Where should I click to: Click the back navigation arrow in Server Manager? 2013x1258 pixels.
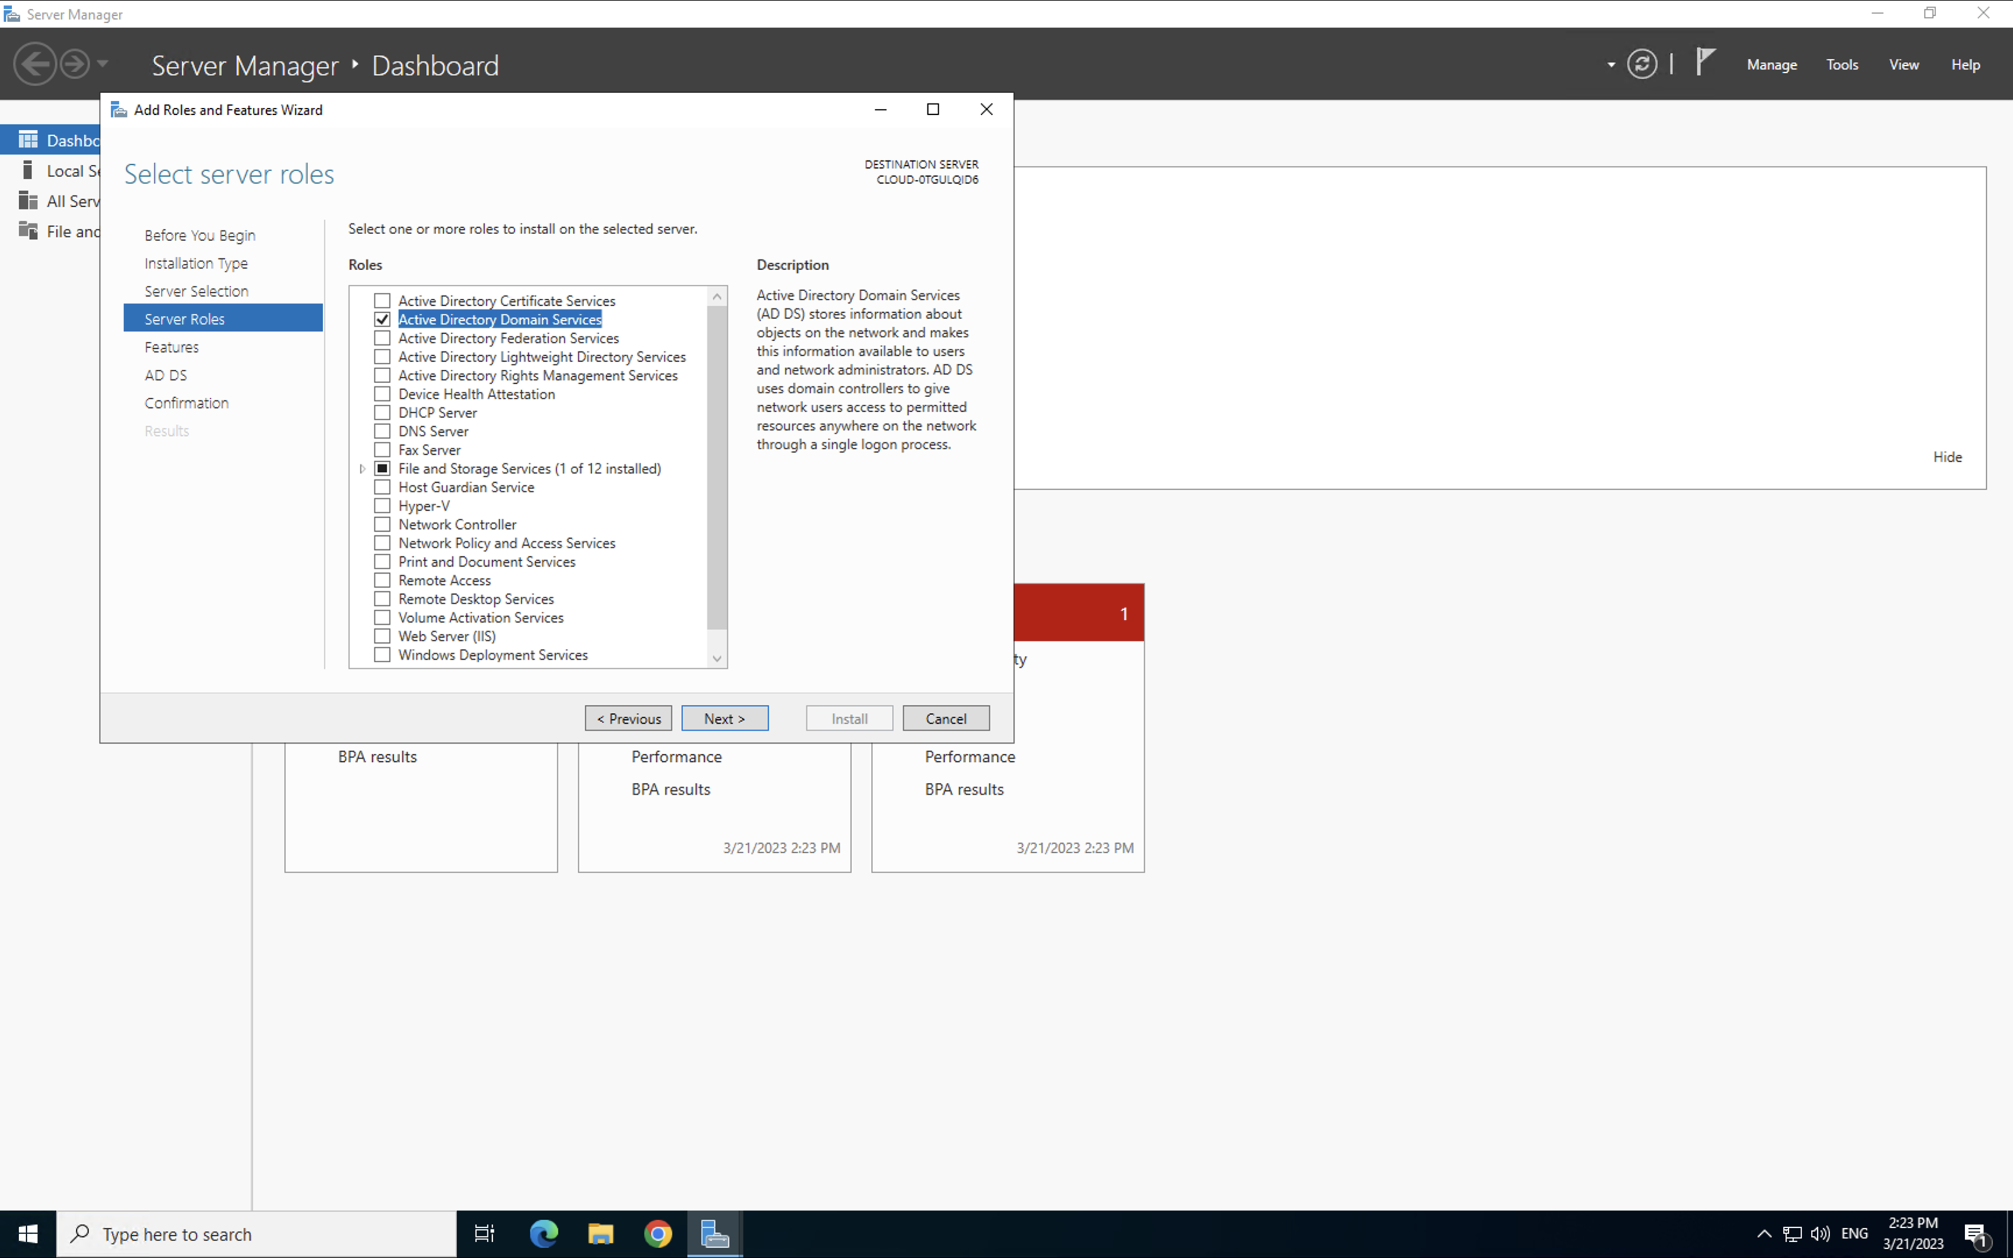[x=35, y=64]
